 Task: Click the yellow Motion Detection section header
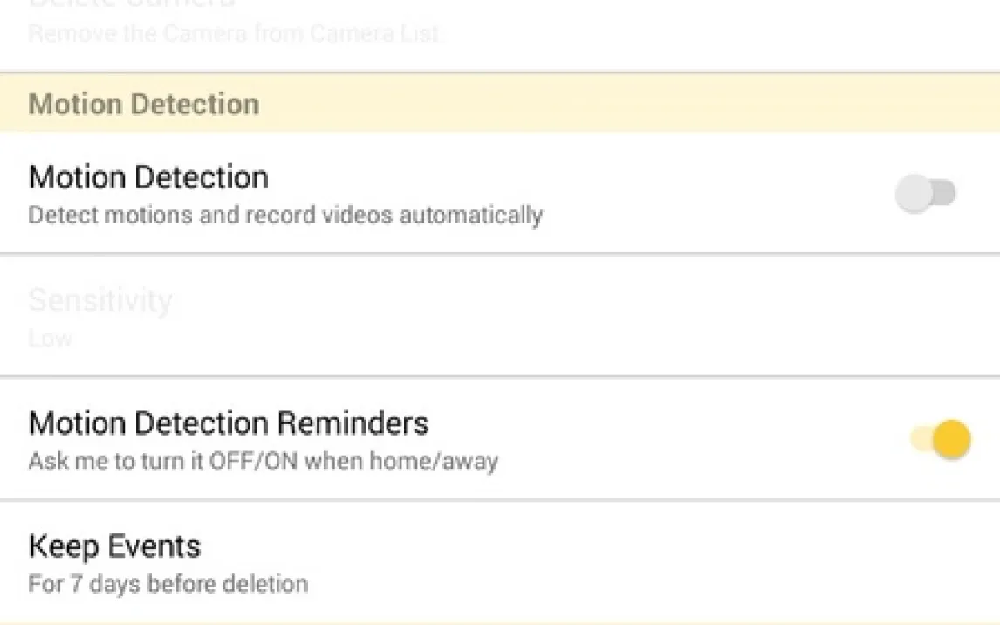[500, 103]
